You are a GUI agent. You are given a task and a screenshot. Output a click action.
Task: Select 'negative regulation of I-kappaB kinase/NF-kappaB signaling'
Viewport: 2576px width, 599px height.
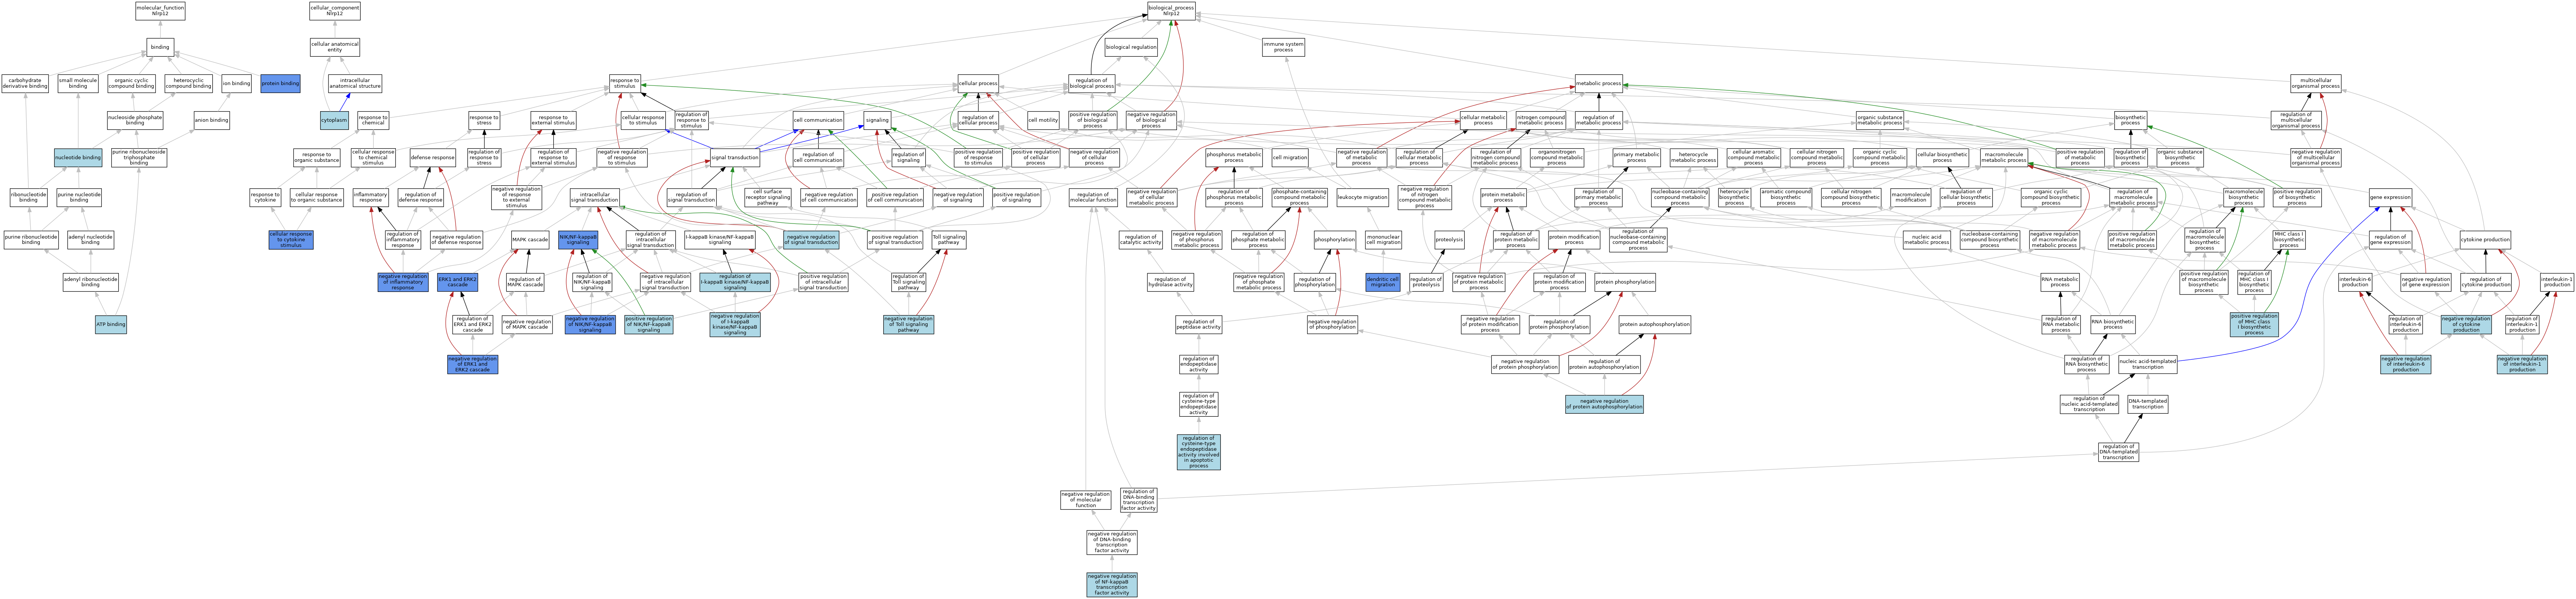(735, 324)
